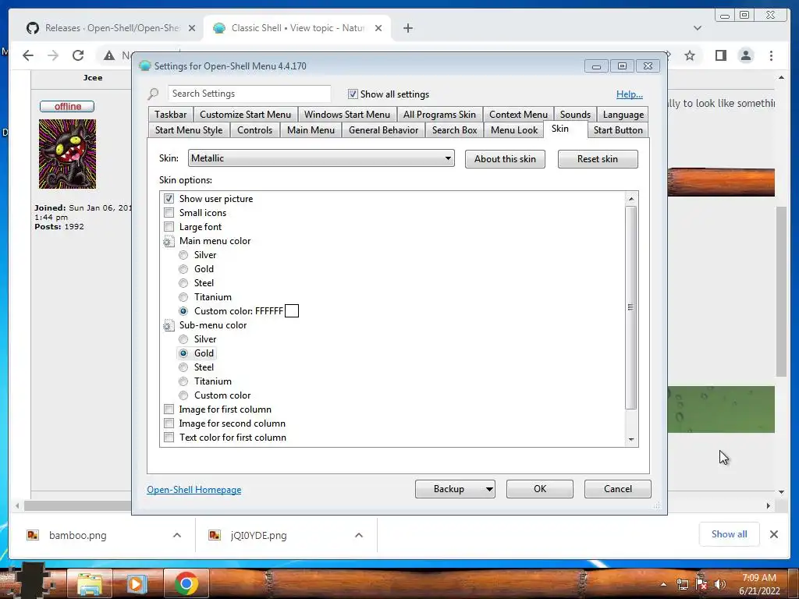The height and width of the screenshot is (599, 799).
Task: Open the Backup button dropdown arrow
Action: pos(488,489)
